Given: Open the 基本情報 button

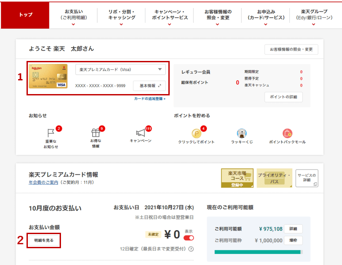Looking at the screenshot, I should click(149, 86).
